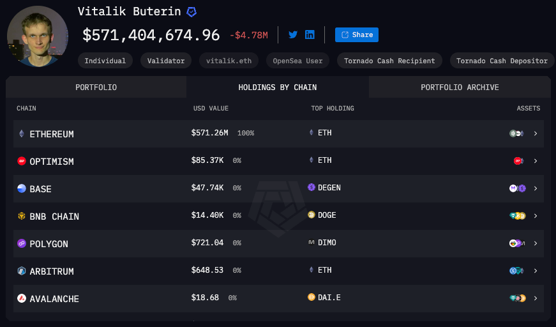The image size is (556, 327).
Task: Click the verified badge beside Vitalik Buterin
Action: coord(192,11)
